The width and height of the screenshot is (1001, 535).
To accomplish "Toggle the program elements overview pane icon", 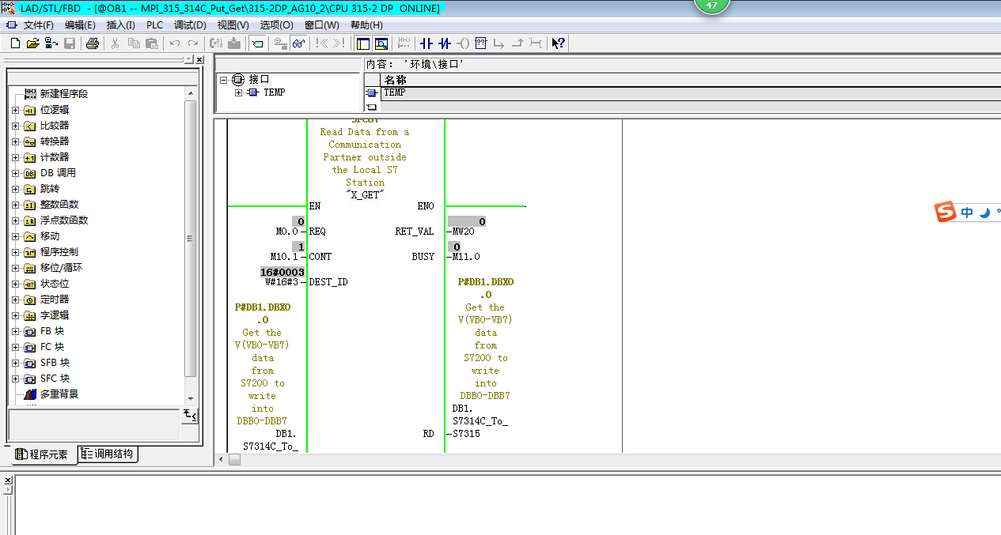I will pos(363,43).
